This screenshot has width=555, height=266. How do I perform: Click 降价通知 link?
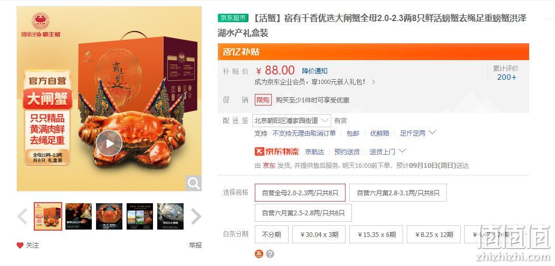(x=314, y=71)
